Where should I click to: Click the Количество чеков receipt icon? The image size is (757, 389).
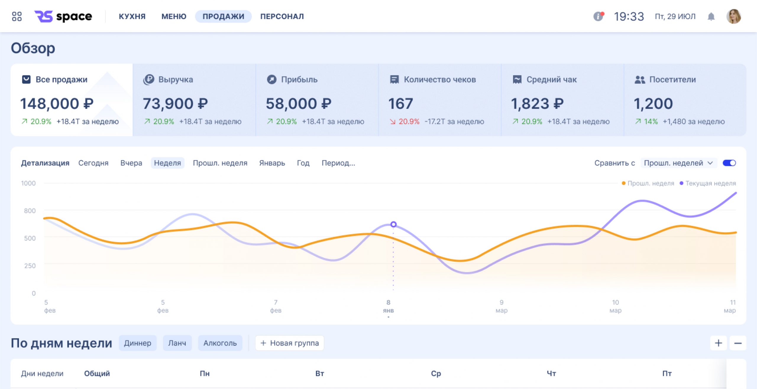tap(394, 79)
